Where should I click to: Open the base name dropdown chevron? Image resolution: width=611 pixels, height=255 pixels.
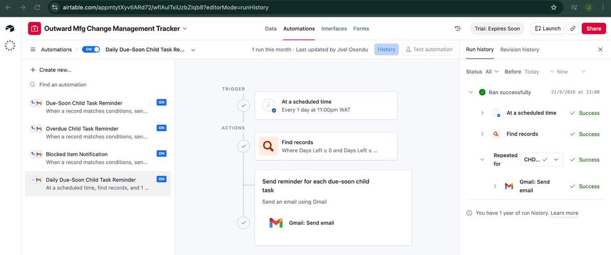click(185, 29)
